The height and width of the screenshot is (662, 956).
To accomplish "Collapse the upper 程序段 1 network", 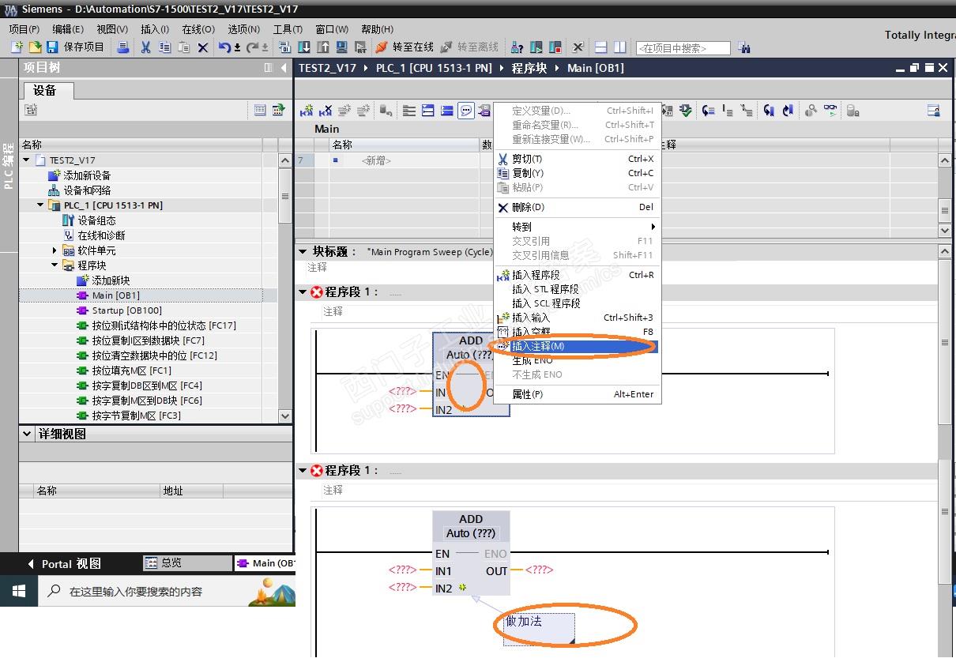I will 303,292.
